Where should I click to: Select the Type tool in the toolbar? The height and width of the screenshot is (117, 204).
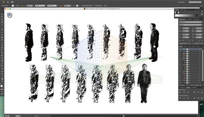(x=2, y=25)
